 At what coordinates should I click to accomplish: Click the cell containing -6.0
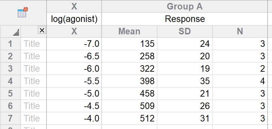tap(74, 69)
